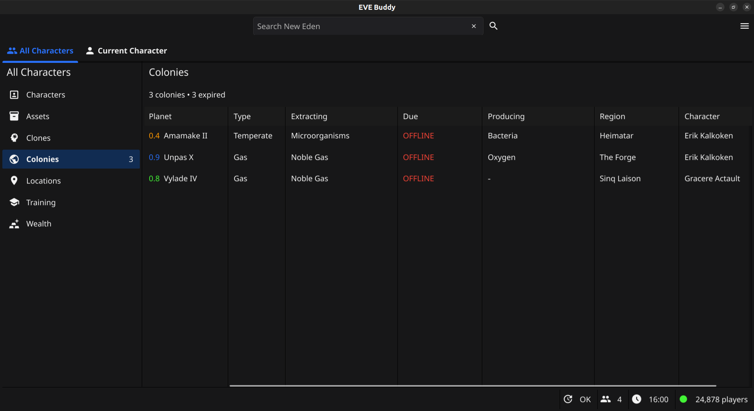Open the Assets section
The image size is (754, 411).
[x=38, y=116]
